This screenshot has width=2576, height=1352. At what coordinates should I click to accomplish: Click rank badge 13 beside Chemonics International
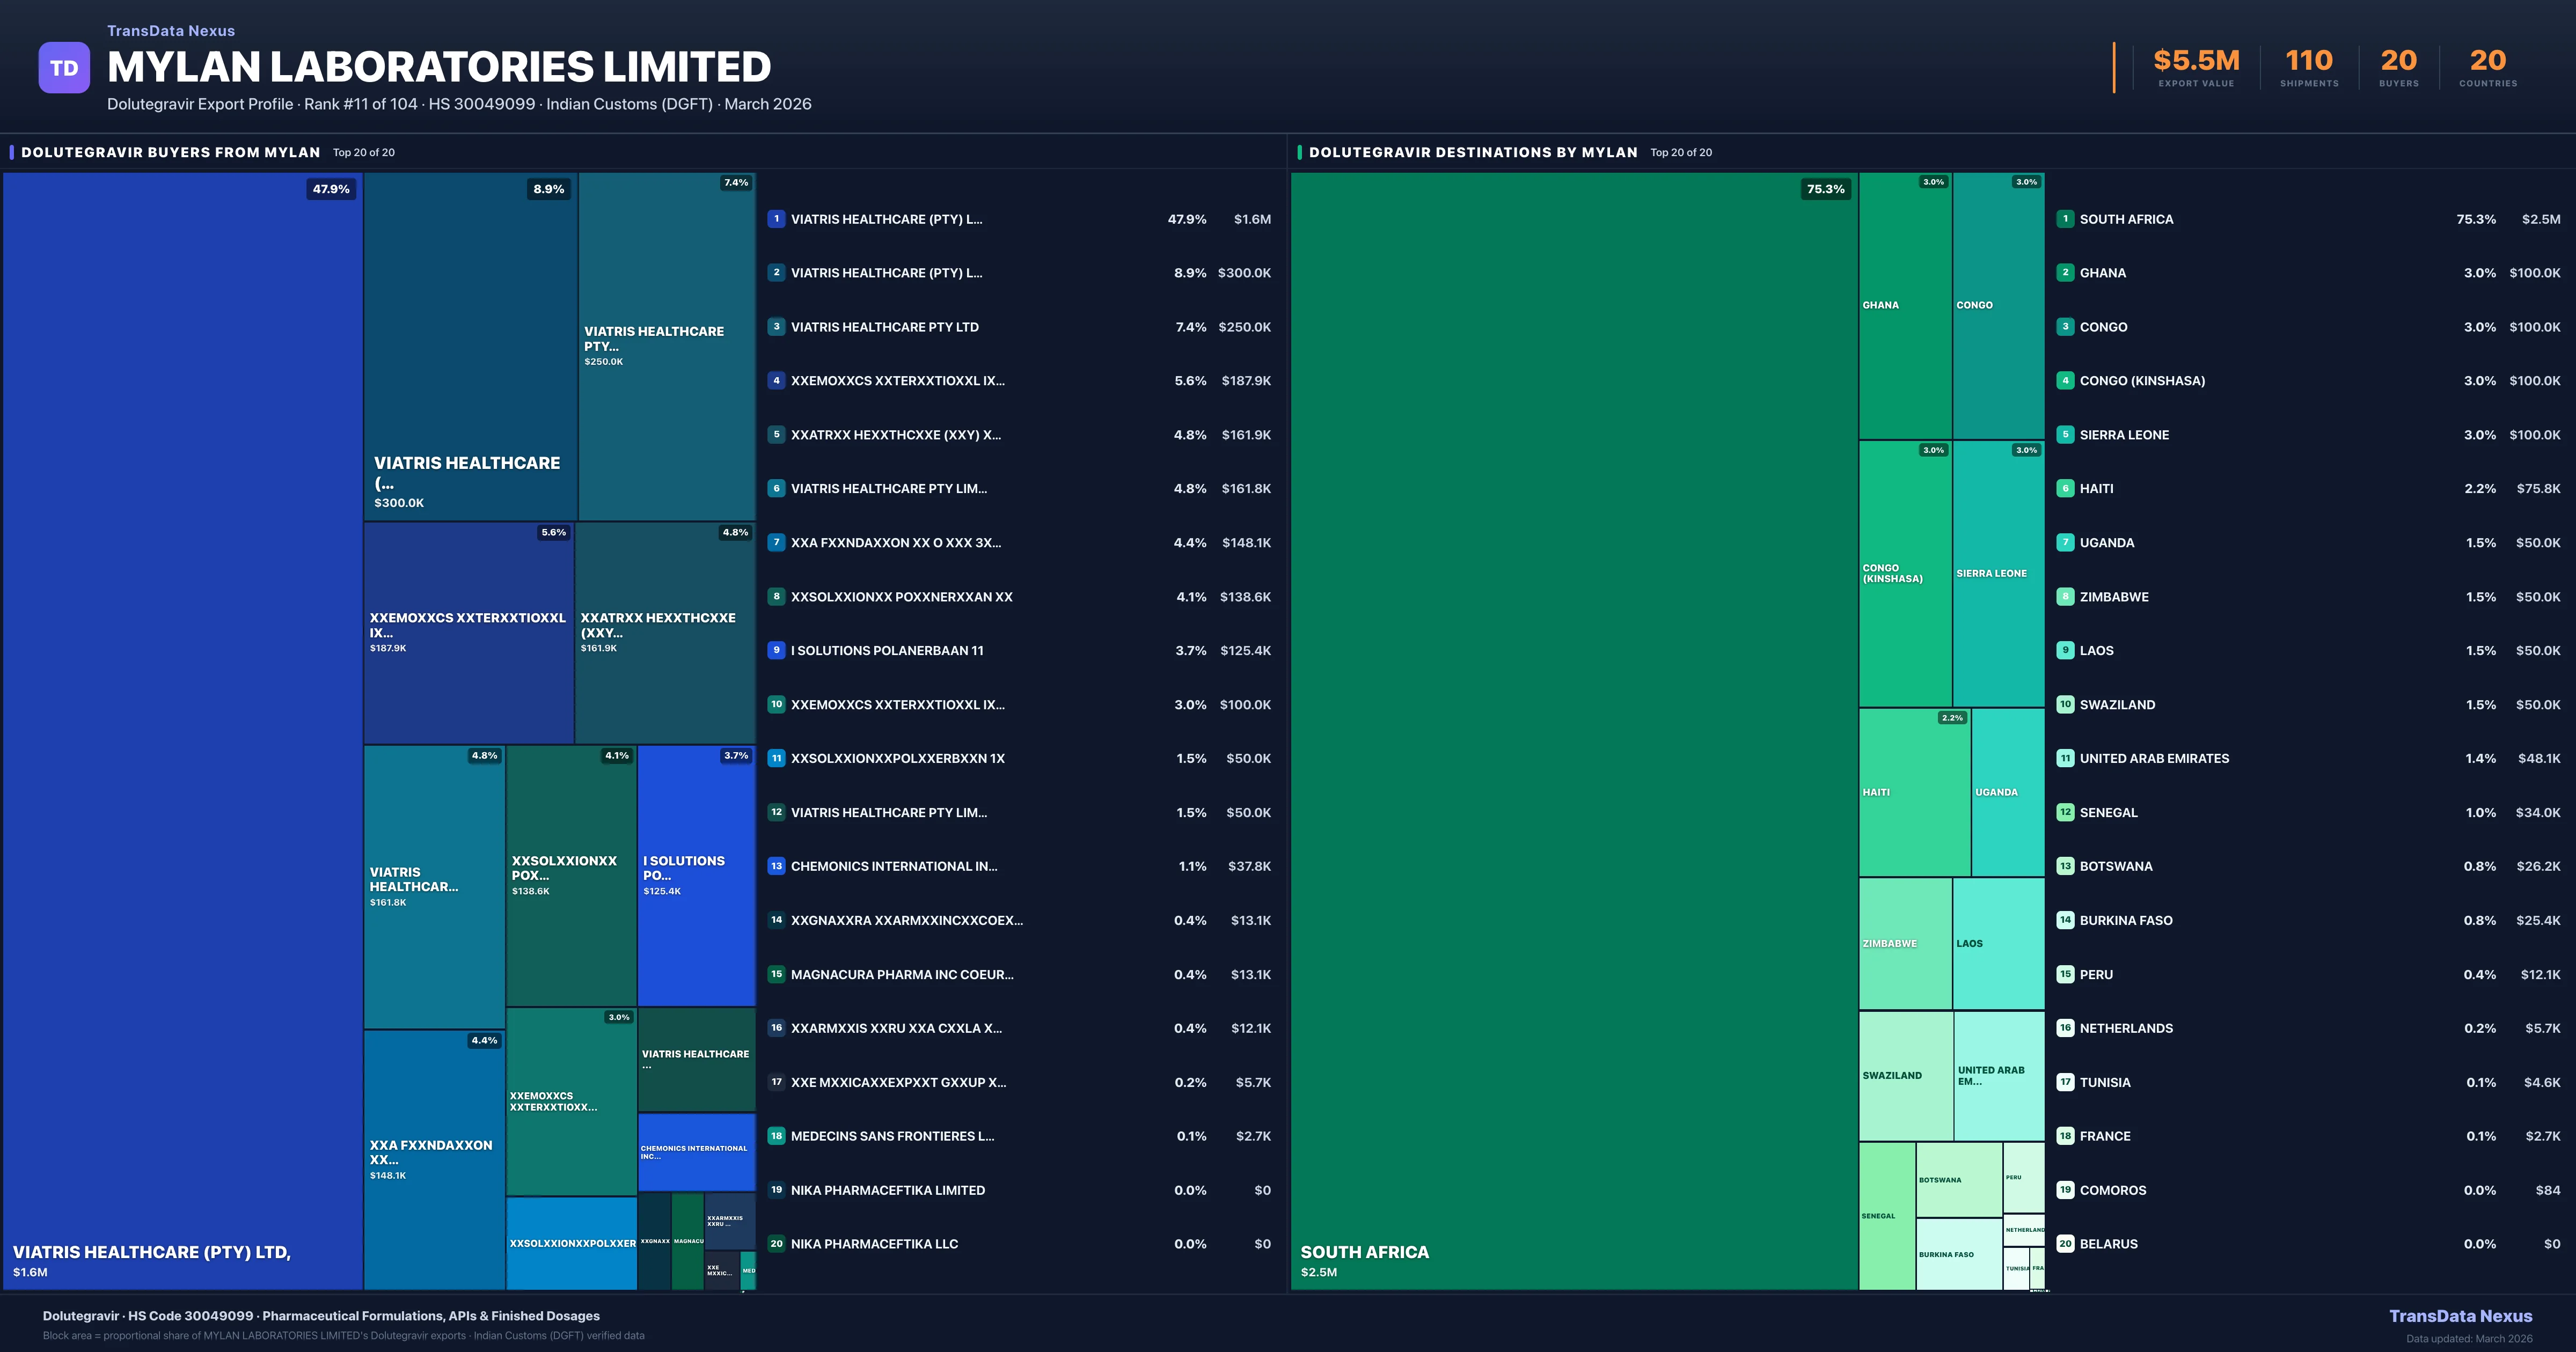coord(776,866)
